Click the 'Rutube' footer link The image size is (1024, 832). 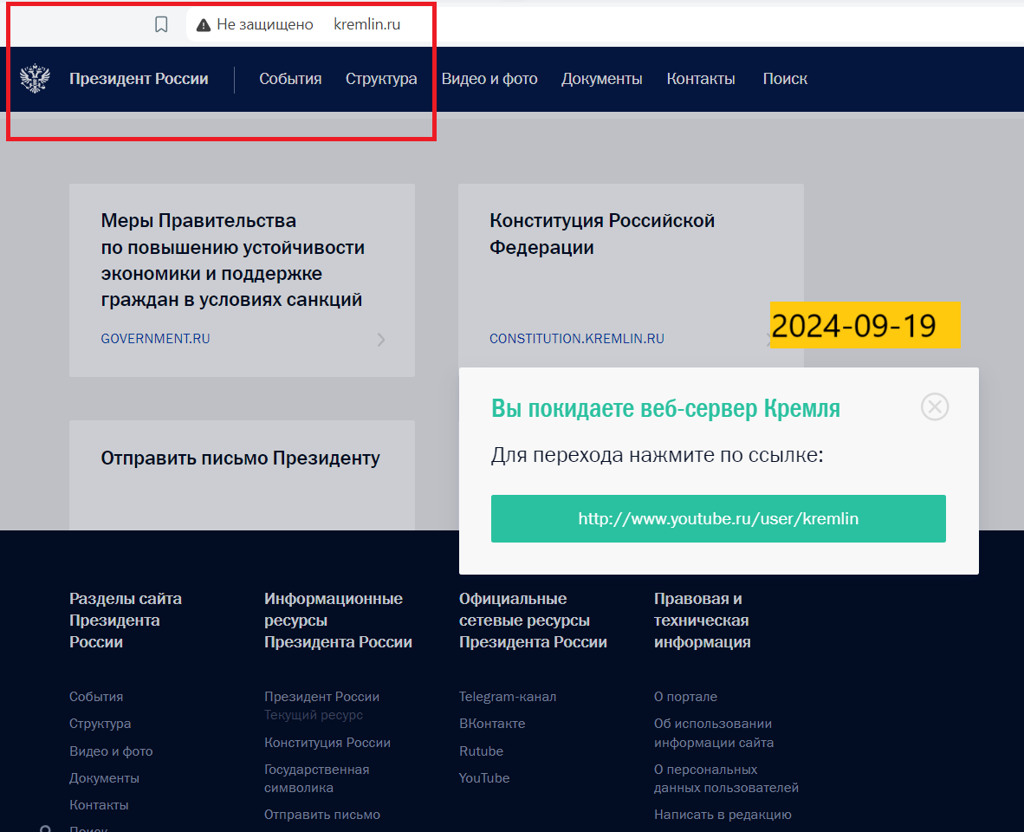point(481,751)
